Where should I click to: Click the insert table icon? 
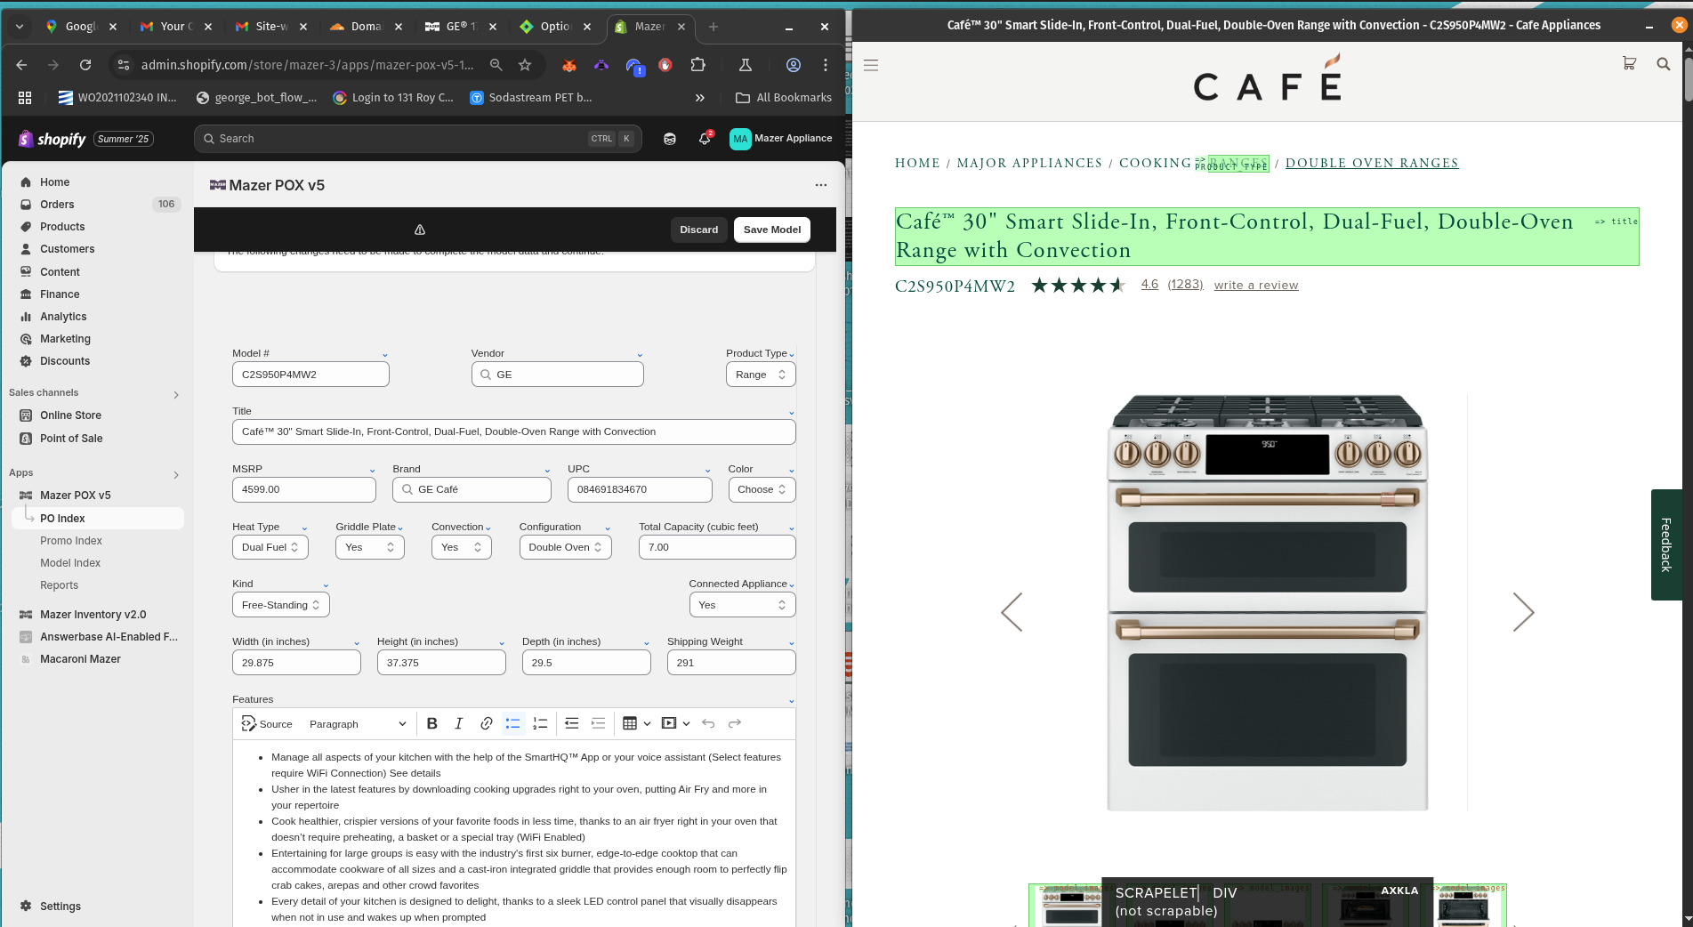(630, 723)
